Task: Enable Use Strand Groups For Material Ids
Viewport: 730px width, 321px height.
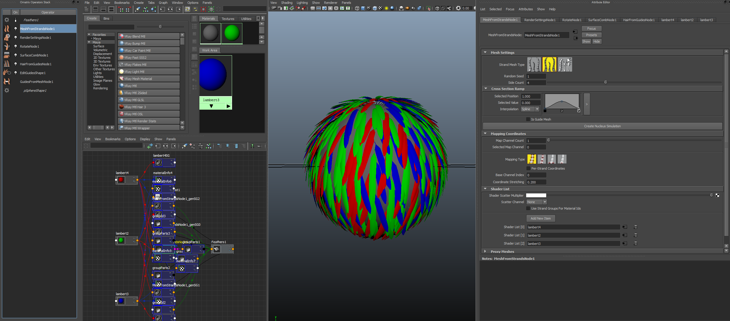Action: point(528,208)
